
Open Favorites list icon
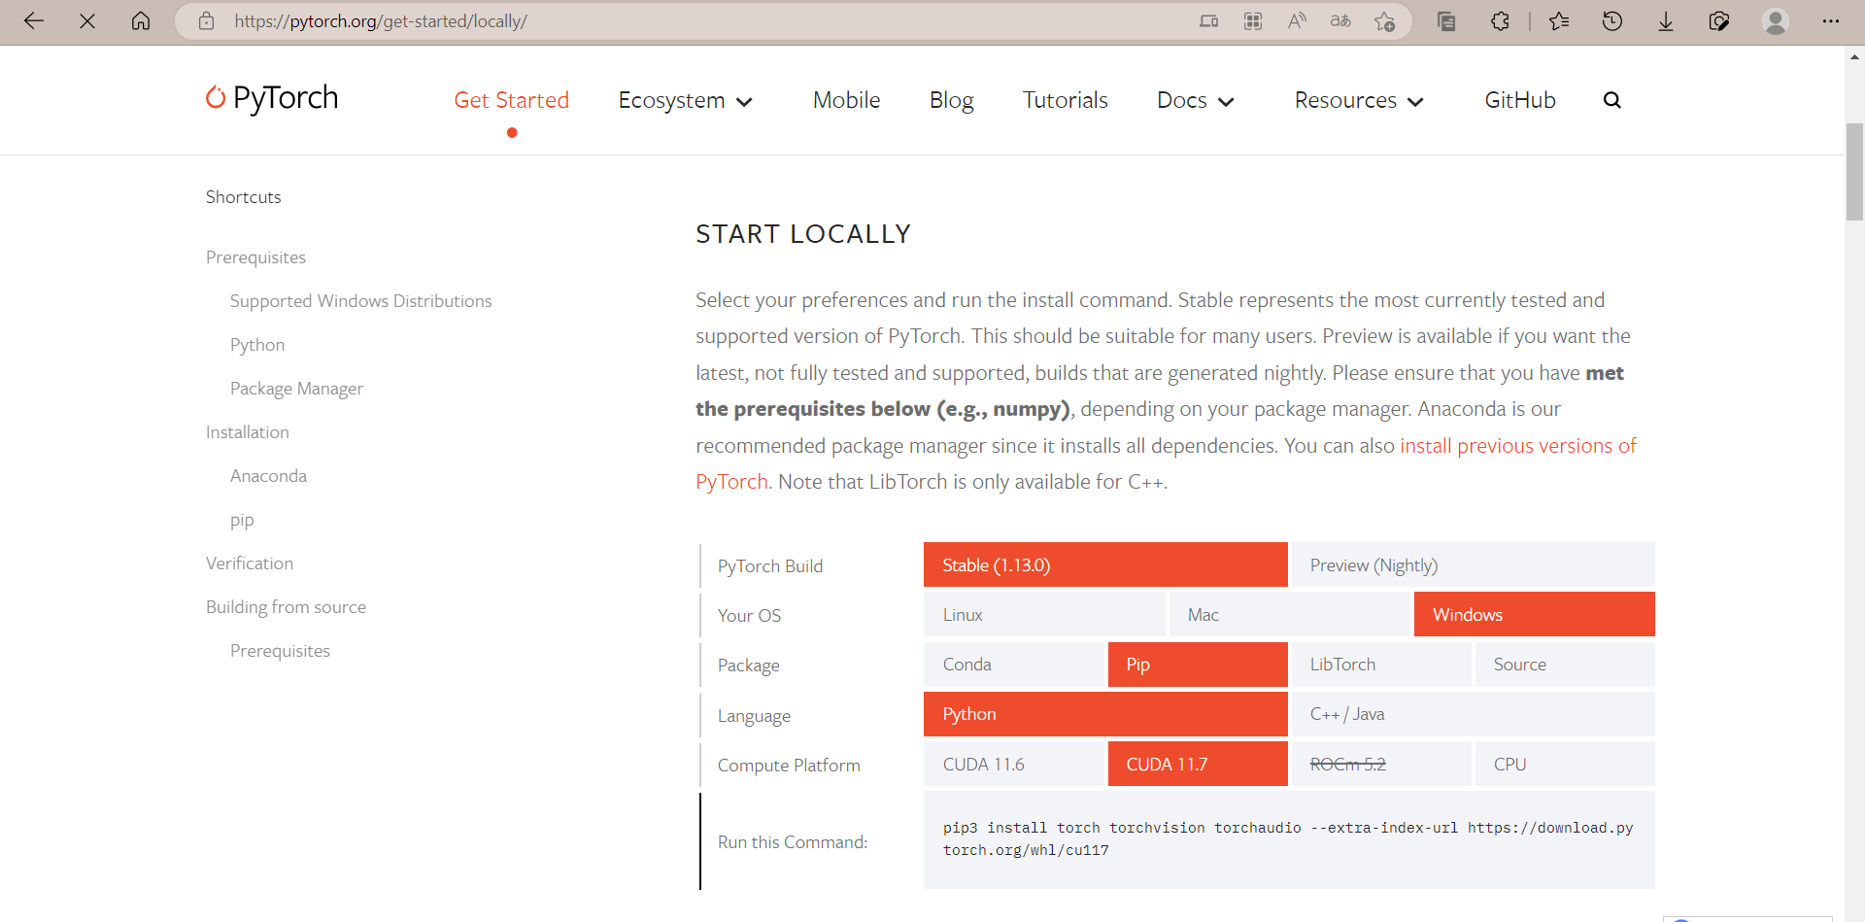pyautogui.click(x=1559, y=20)
